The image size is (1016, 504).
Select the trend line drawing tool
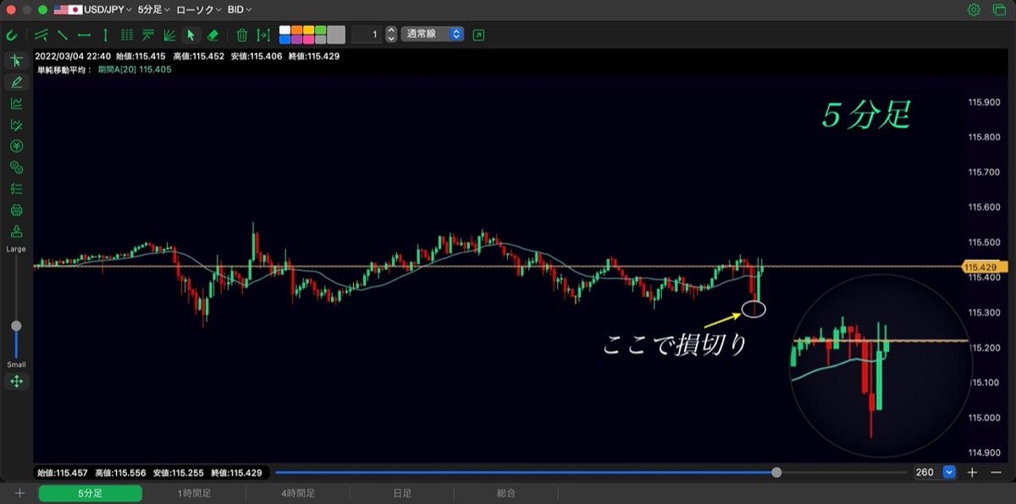point(63,35)
